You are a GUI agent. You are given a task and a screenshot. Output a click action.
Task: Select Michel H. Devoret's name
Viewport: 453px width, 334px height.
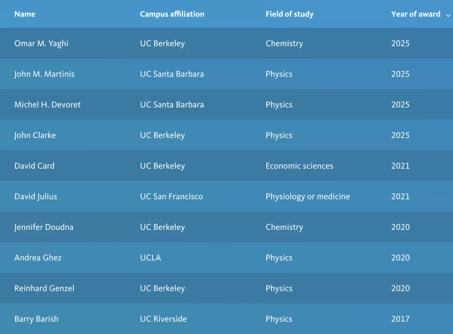click(x=47, y=104)
